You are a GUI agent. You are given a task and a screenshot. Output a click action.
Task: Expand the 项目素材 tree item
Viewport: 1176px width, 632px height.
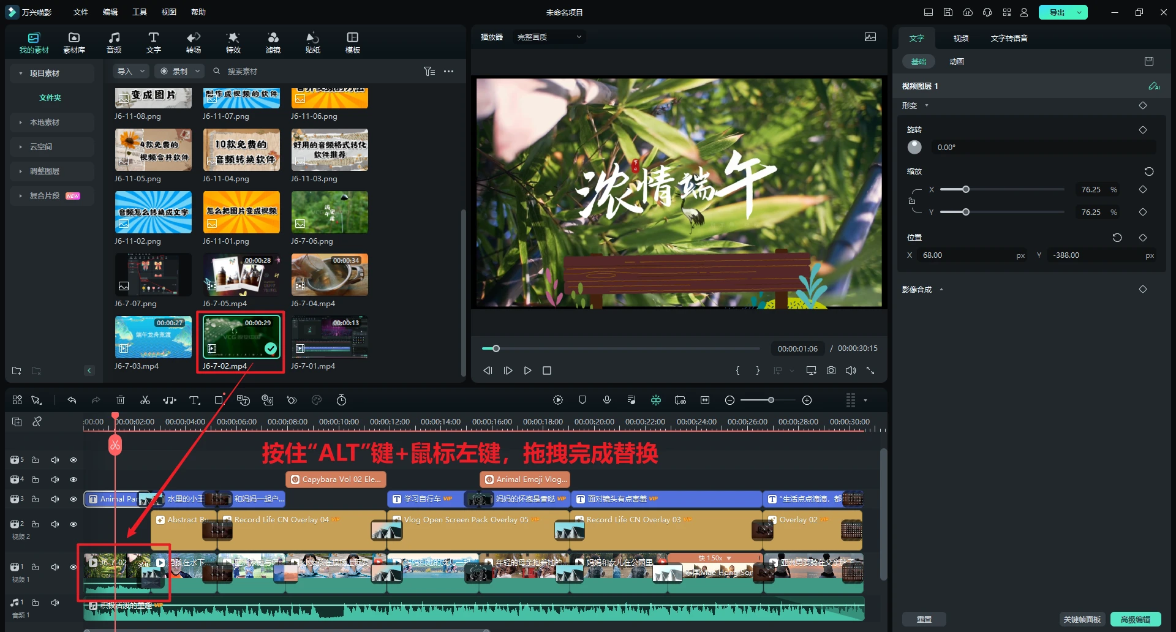[21, 73]
